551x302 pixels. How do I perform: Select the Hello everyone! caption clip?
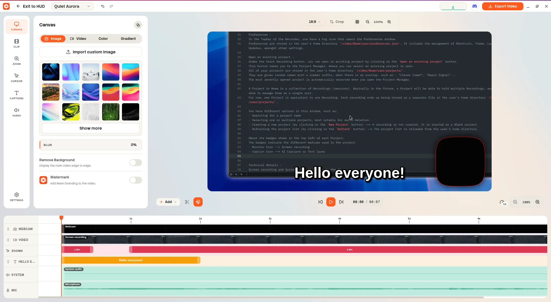tap(131, 260)
